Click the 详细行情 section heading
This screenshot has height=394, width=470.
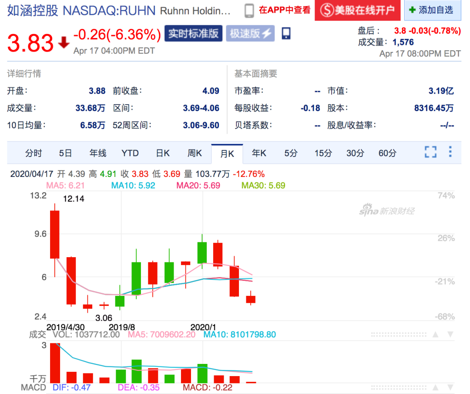pyautogui.click(x=24, y=74)
